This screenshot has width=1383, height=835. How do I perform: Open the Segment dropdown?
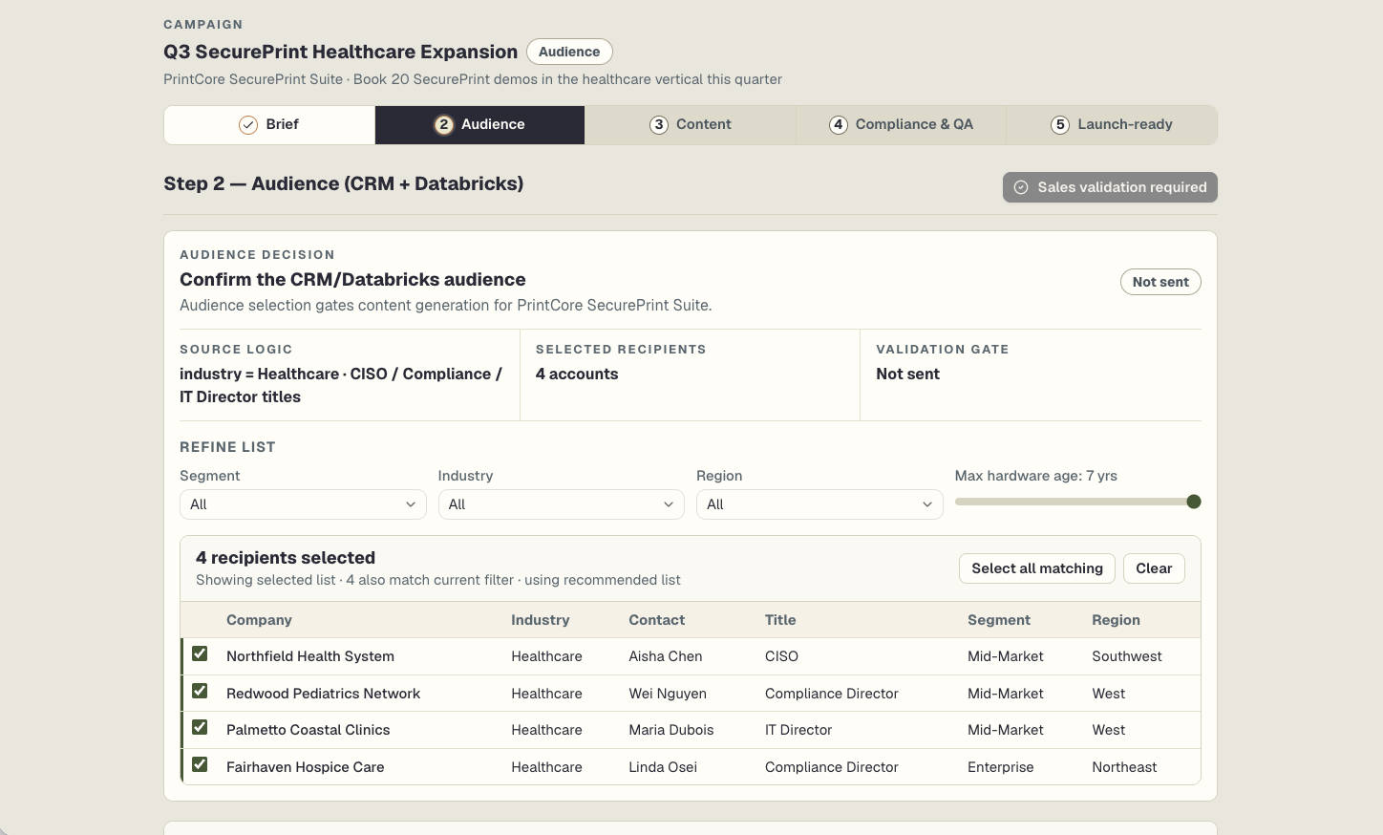point(303,504)
